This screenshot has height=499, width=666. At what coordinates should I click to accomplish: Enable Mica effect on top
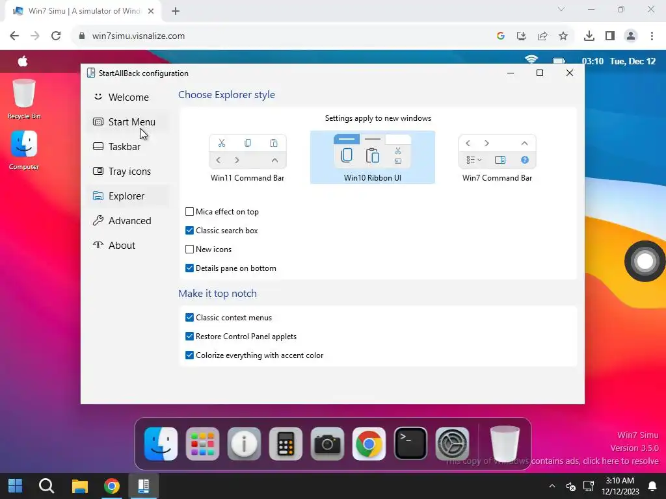(189, 212)
